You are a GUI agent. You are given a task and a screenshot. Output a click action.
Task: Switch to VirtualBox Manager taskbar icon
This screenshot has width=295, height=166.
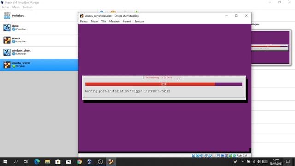(x=89, y=162)
